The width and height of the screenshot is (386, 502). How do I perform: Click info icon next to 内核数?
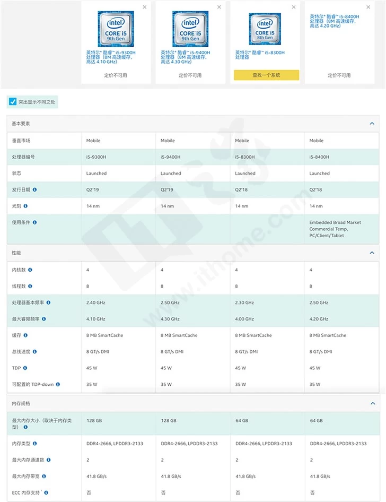point(30,270)
